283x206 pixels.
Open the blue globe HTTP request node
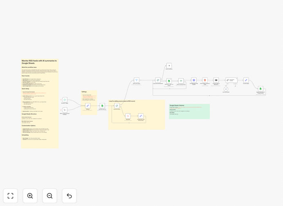point(194,80)
